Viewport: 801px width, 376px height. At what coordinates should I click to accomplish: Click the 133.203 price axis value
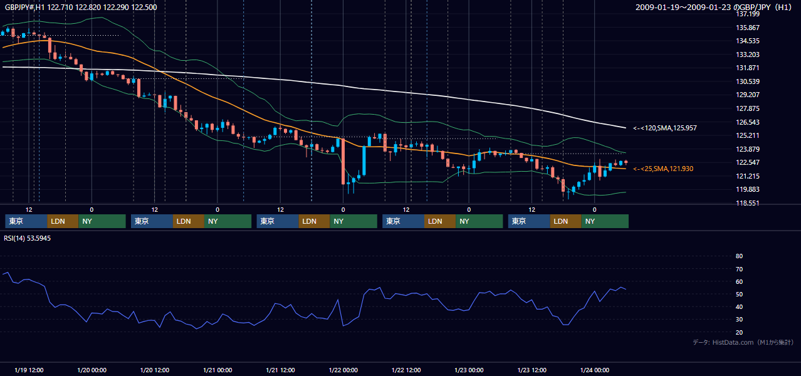(x=748, y=55)
